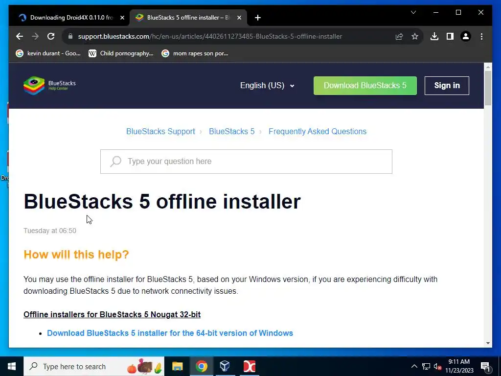Open the tab search chevron in the title bar

tap(413, 12)
